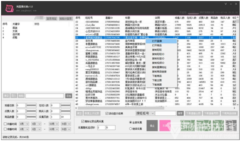Click 采集页数 end page field showing 10
The height and width of the screenshot is (141, 240).
point(66,117)
